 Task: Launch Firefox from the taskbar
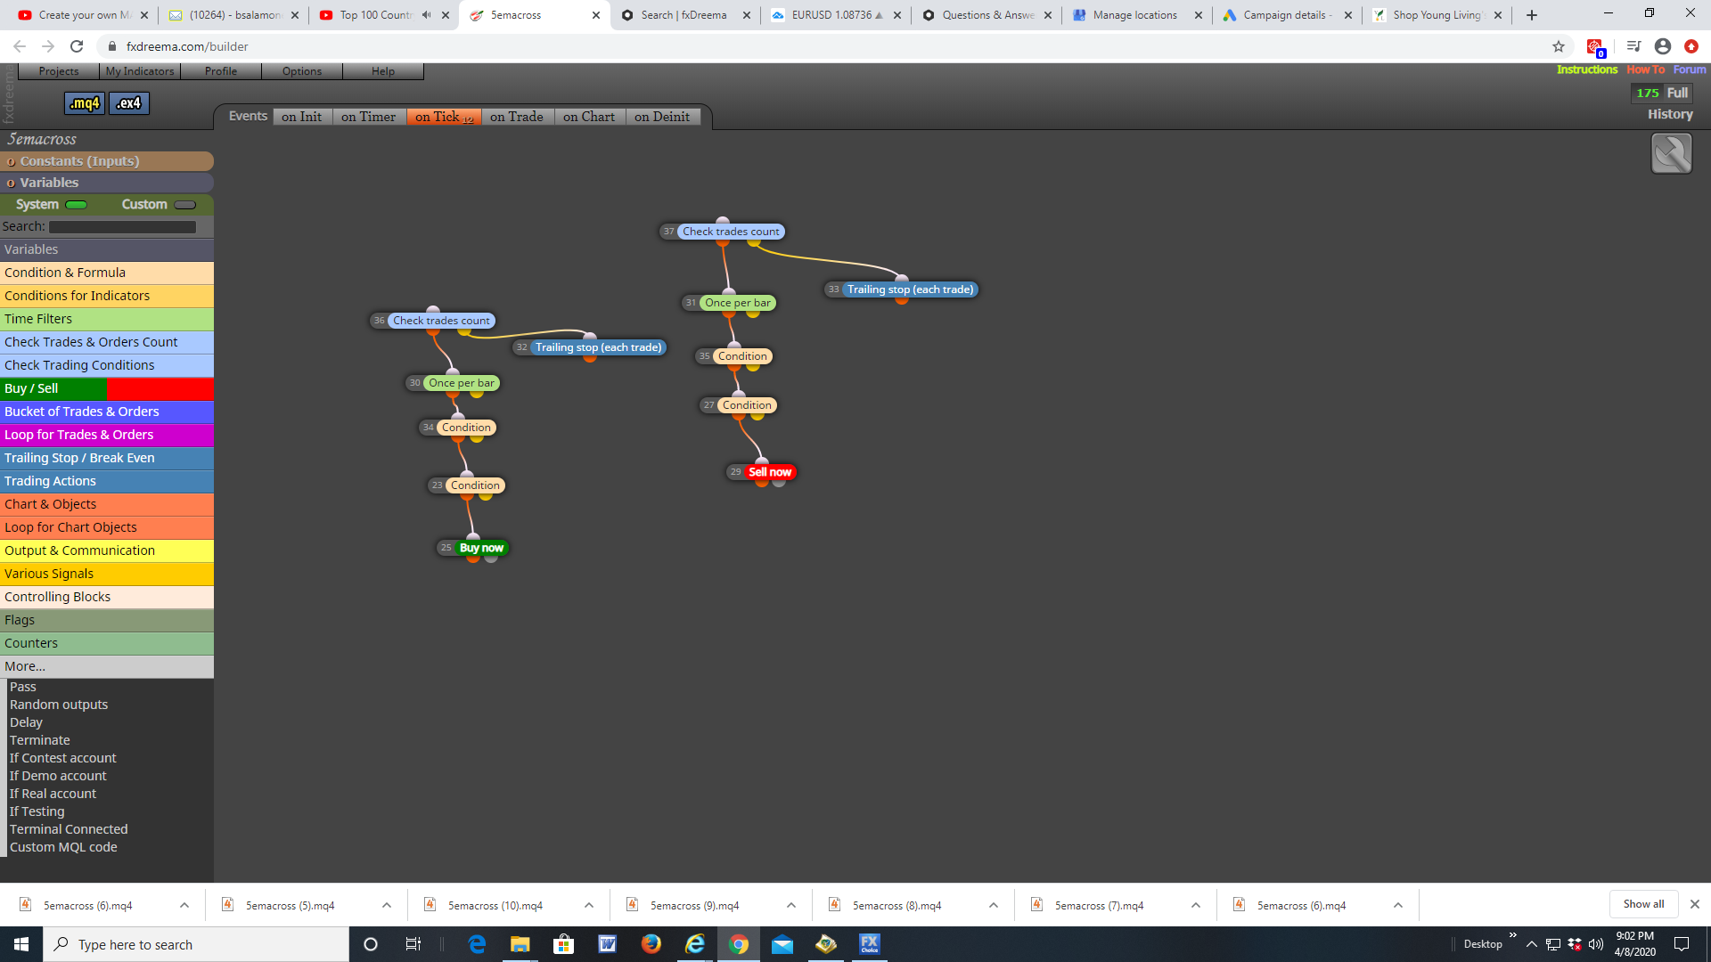[x=651, y=944]
